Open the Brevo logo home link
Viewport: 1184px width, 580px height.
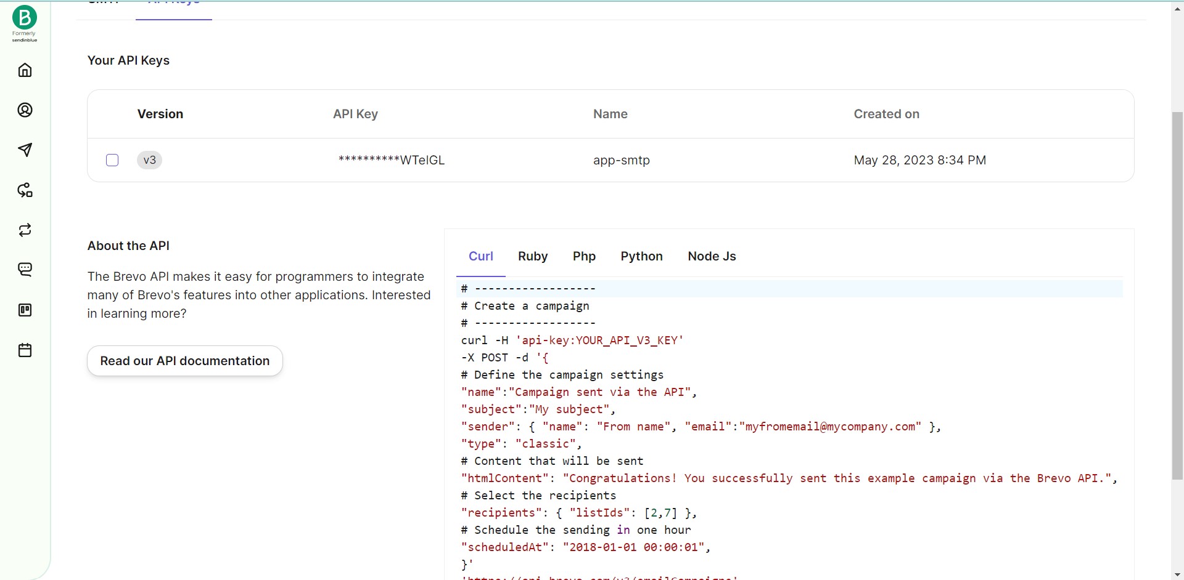(x=25, y=23)
